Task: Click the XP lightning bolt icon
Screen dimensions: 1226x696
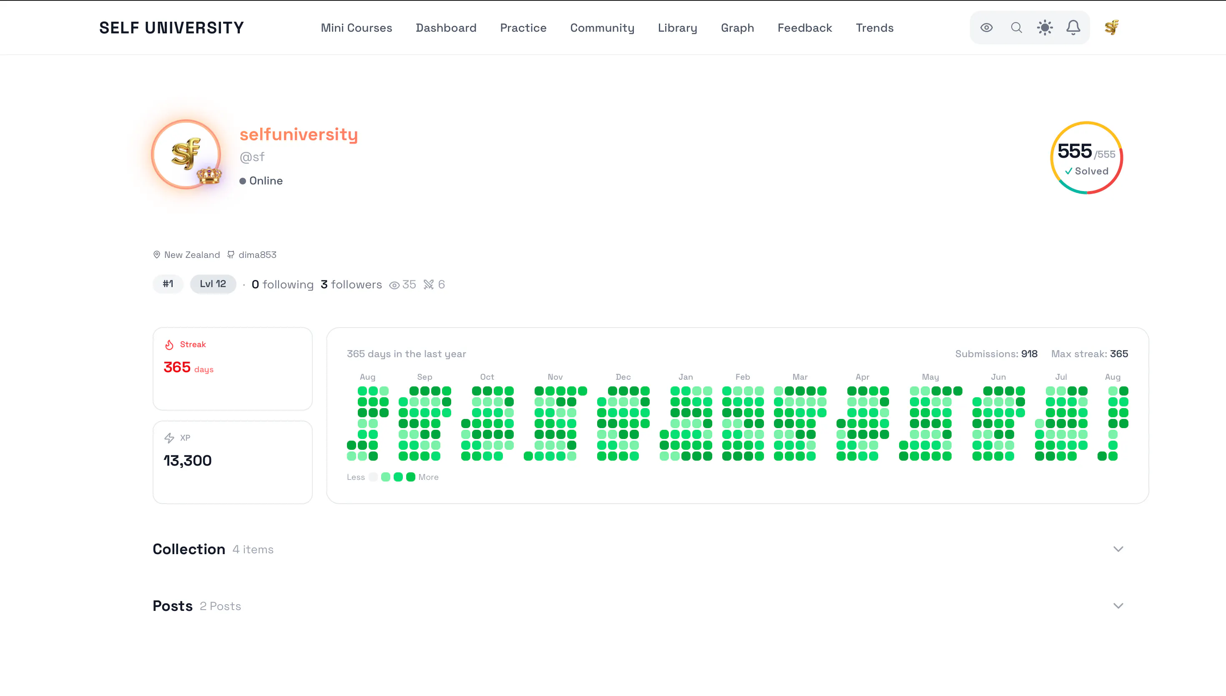Action: point(169,438)
